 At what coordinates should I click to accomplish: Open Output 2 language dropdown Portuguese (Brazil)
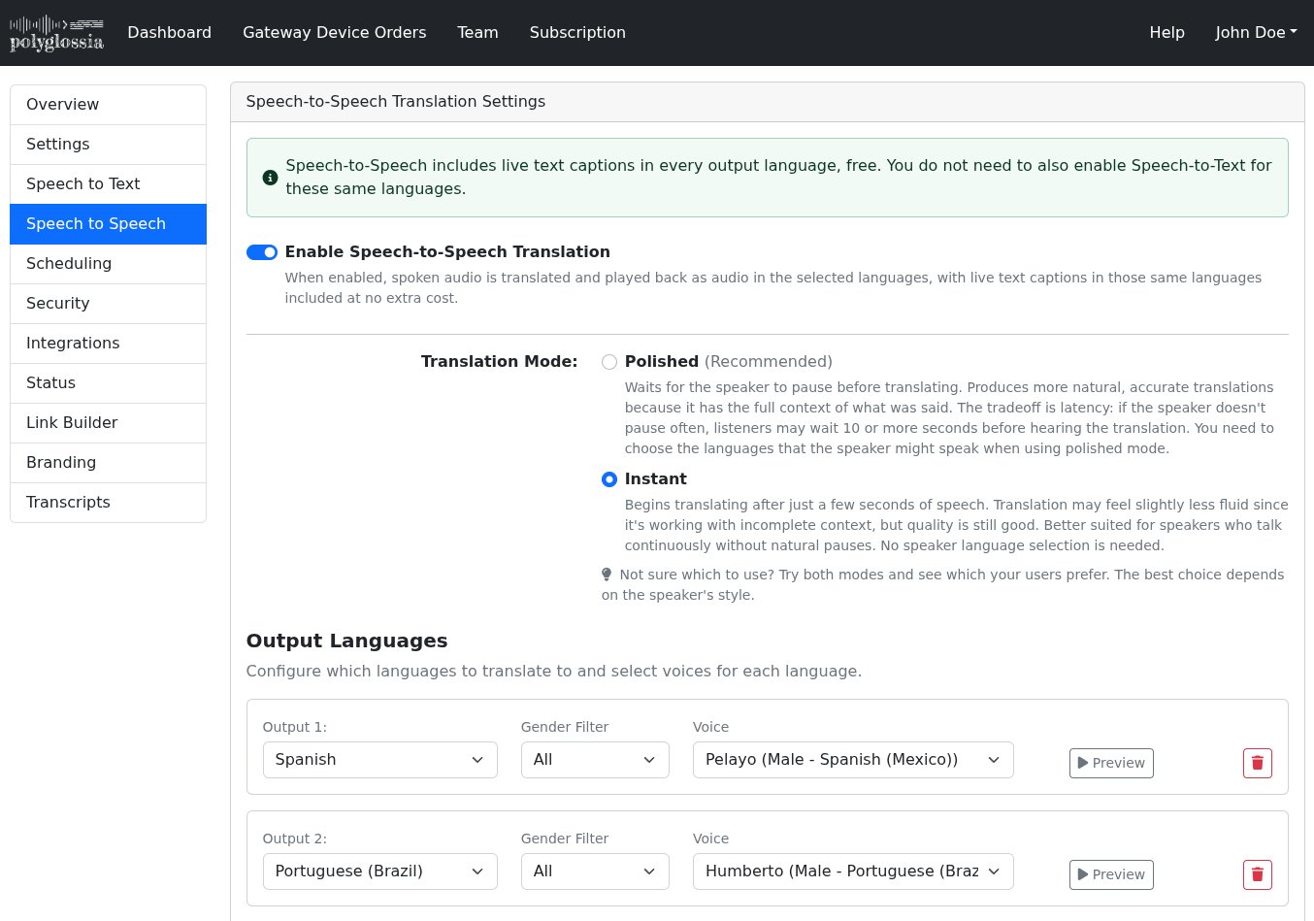click(380, 872)
